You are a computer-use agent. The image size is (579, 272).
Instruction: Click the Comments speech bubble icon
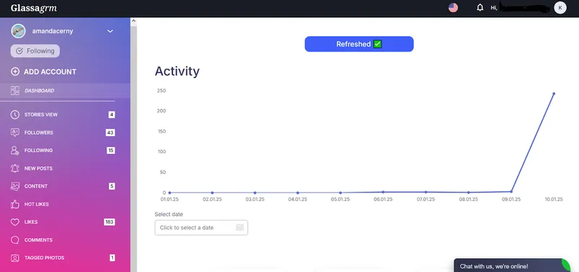14,240
